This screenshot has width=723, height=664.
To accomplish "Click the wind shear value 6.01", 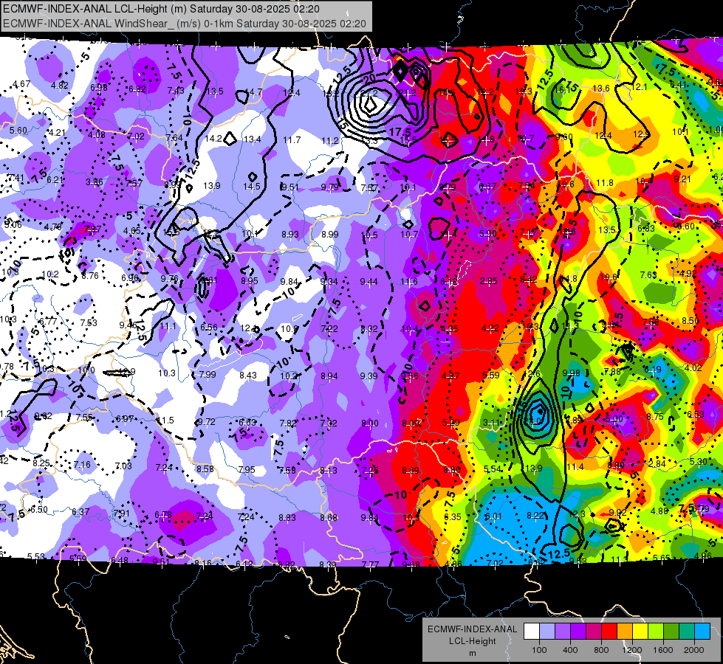I will pyautogui.click(x=493, y=516).
